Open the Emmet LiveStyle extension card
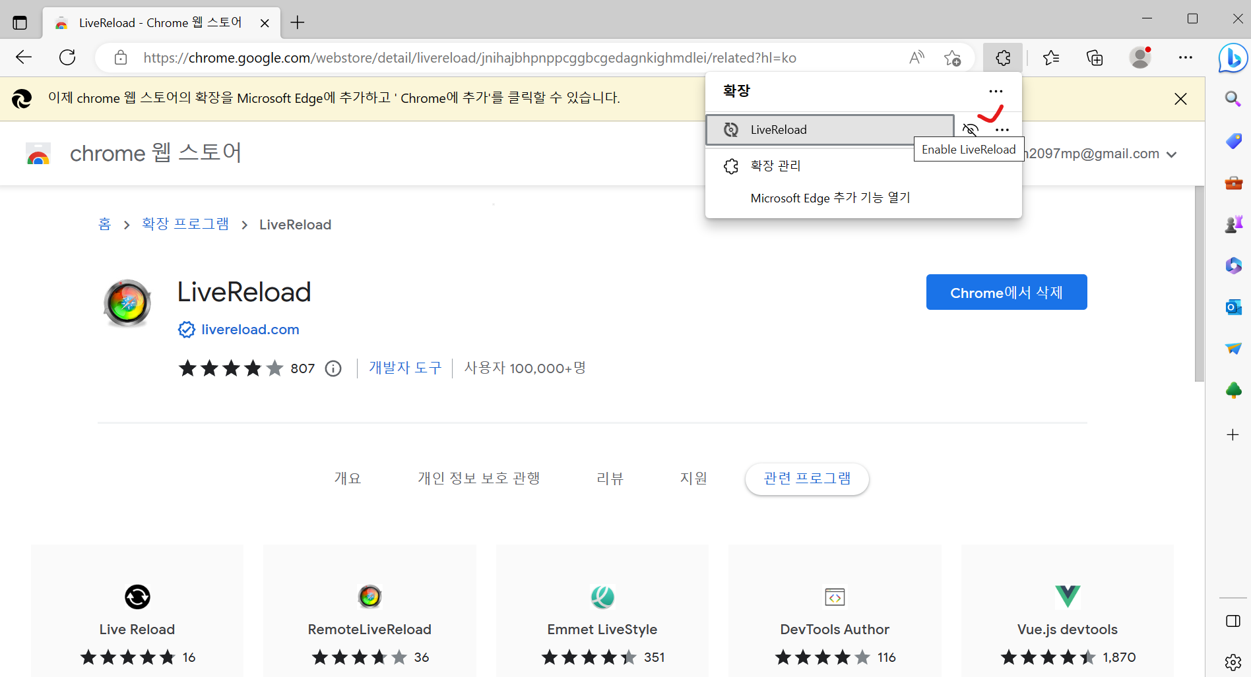 pyautogui.click(x=602, y=610)
